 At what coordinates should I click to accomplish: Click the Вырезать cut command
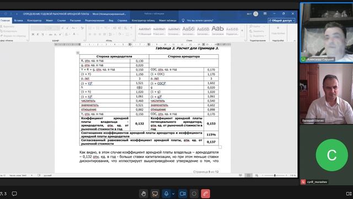7,27
